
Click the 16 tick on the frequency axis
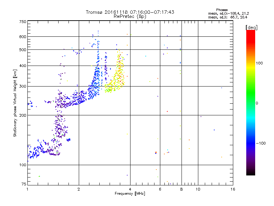coord(233,189)
